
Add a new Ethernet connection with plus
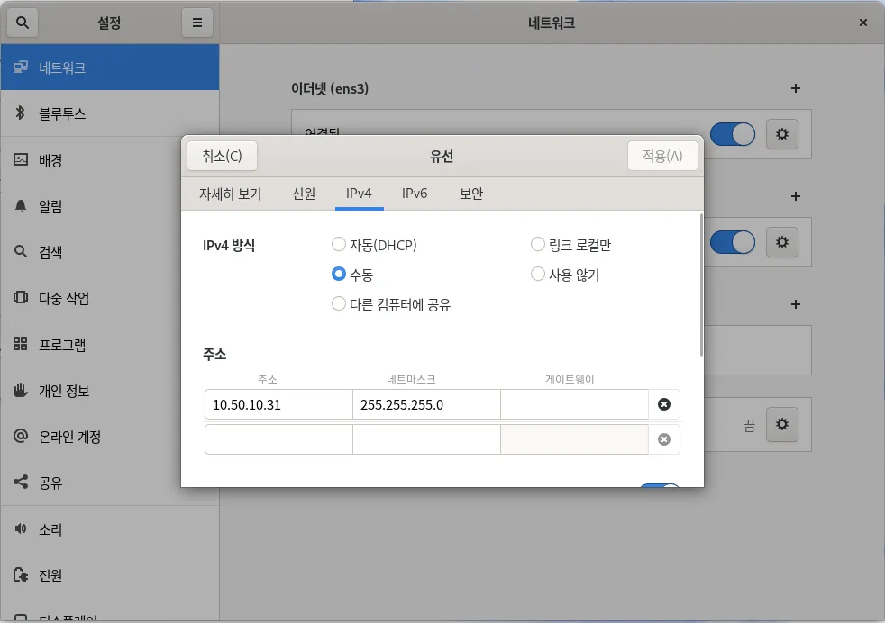(795, 88)
